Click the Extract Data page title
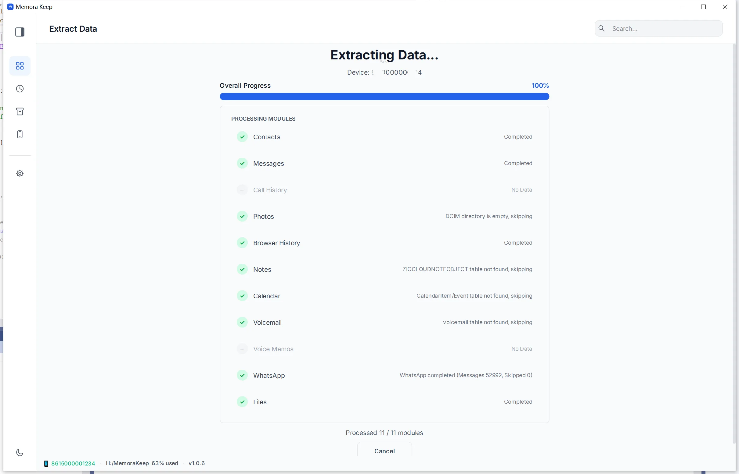 click(x=73, y=29)
